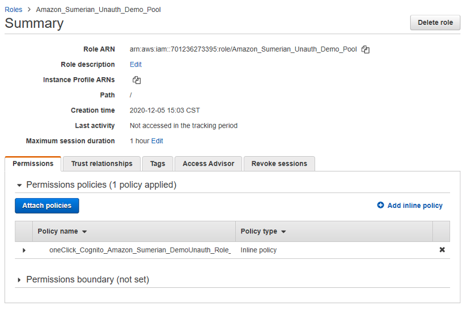Collapse the Permissions policies section
467x310 pixels.
click(x=19, y=185)
